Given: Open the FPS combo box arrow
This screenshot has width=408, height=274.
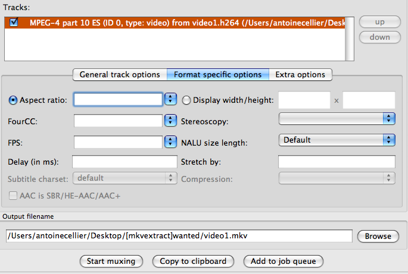Looking at the screenshot, I should click(170, 142).
